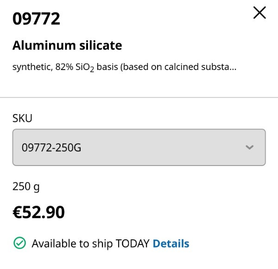
Task: Click the SKU field label
Action: point(22,118)
